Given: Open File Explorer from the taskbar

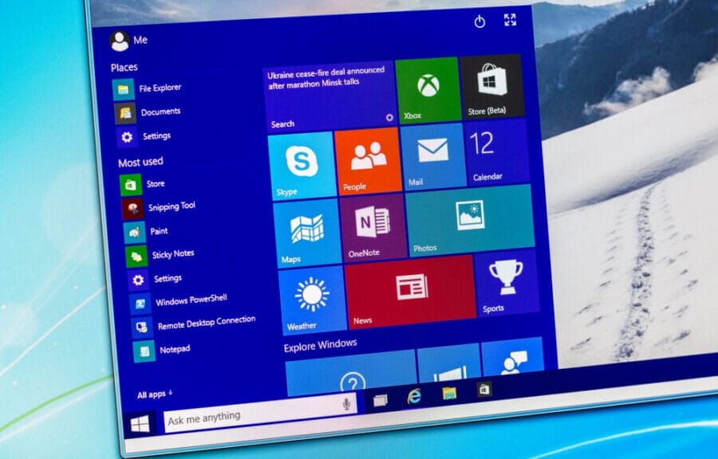Looking at the screenshot, I should [449, 393].
